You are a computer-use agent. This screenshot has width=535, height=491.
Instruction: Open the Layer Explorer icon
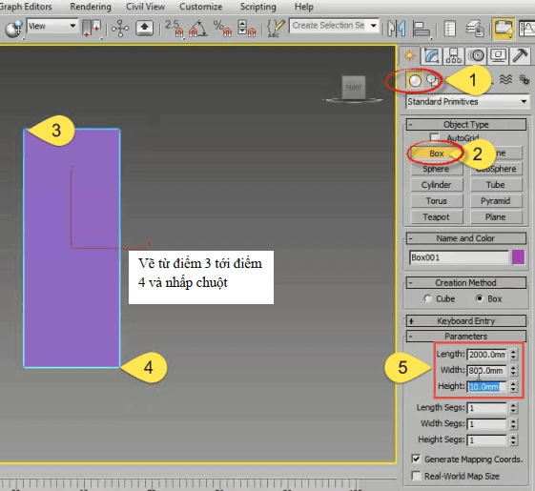click(475, 29)
